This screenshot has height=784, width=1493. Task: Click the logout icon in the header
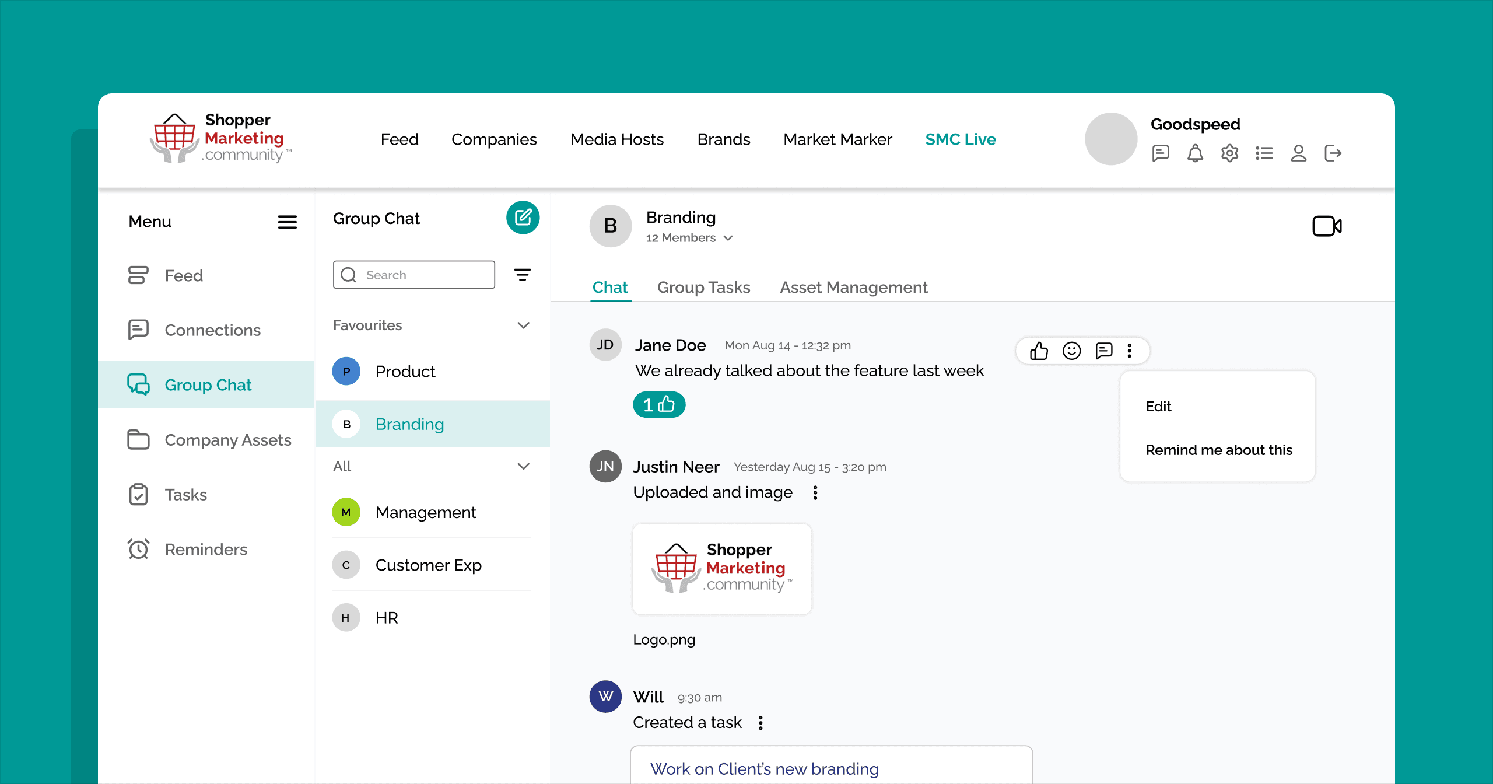pos(1333,153)
